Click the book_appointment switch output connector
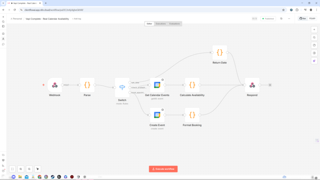Screen dimensions: 320x180 (130, 92)
